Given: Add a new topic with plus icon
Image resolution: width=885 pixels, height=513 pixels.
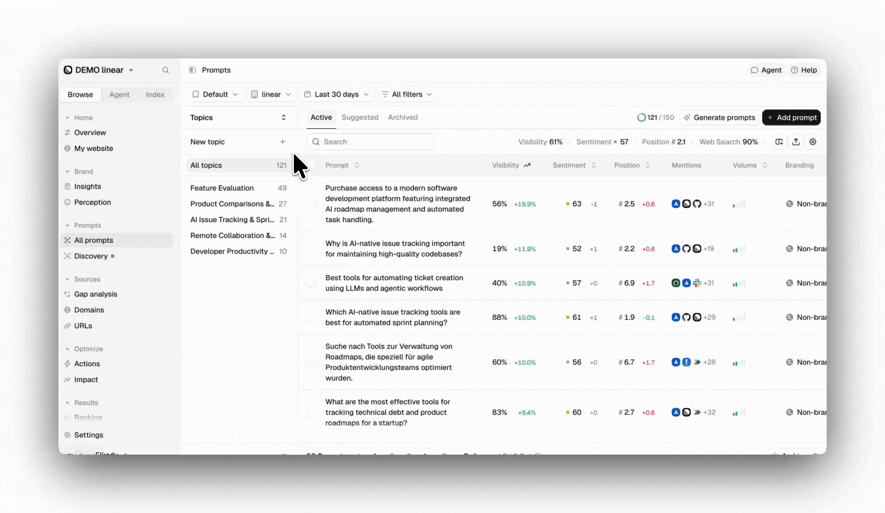Looking at the screenshot, I should (282, 142).
